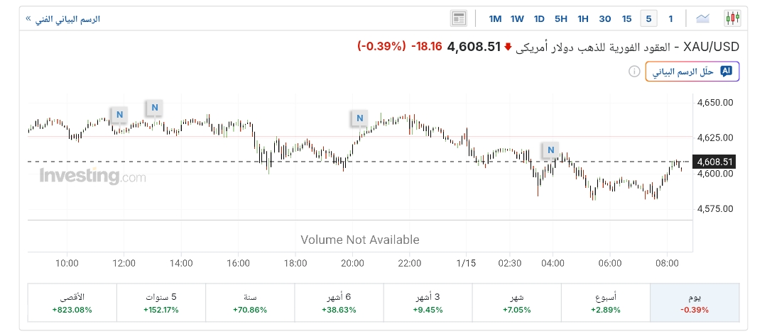Open the technical chart link (الرسم البياني الفني)
This screenshot has height=336, width=767.
[62, 18]
